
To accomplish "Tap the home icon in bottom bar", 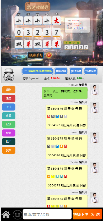I will coord(6,214).
